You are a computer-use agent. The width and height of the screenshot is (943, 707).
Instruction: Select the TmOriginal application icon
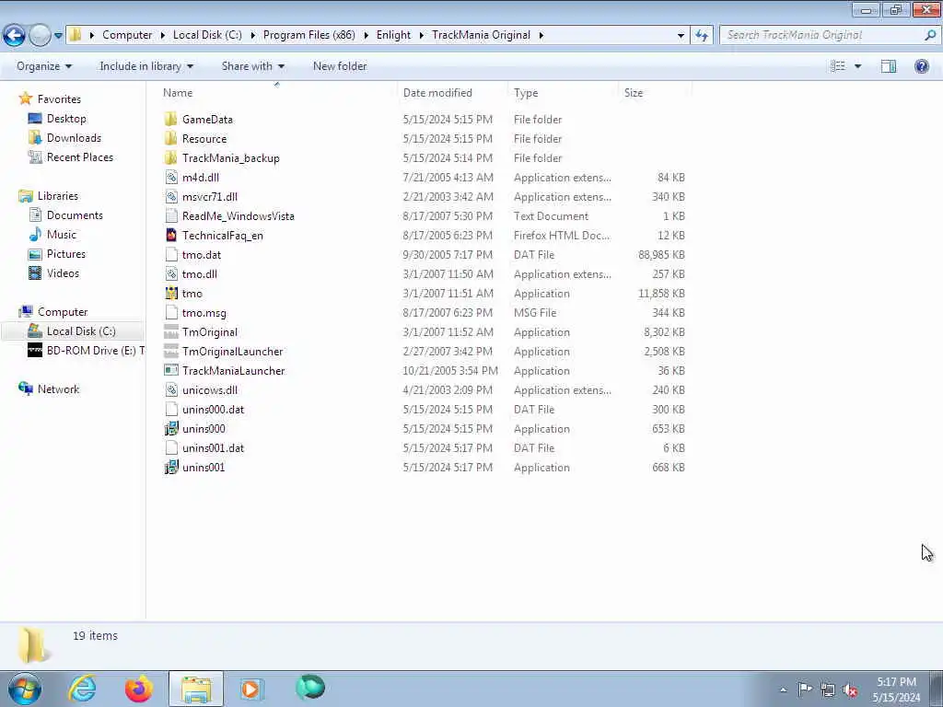pos(170,331)
